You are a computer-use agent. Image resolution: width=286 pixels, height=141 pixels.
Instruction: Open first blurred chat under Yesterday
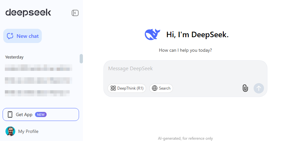[x=39, y=68]
